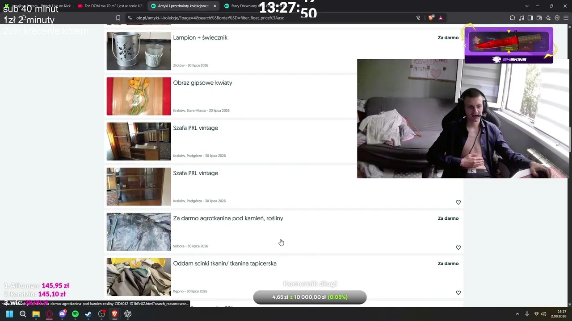Open OBS Studio from the taskbar
The image size is (572, 321).
pos(101,314)
